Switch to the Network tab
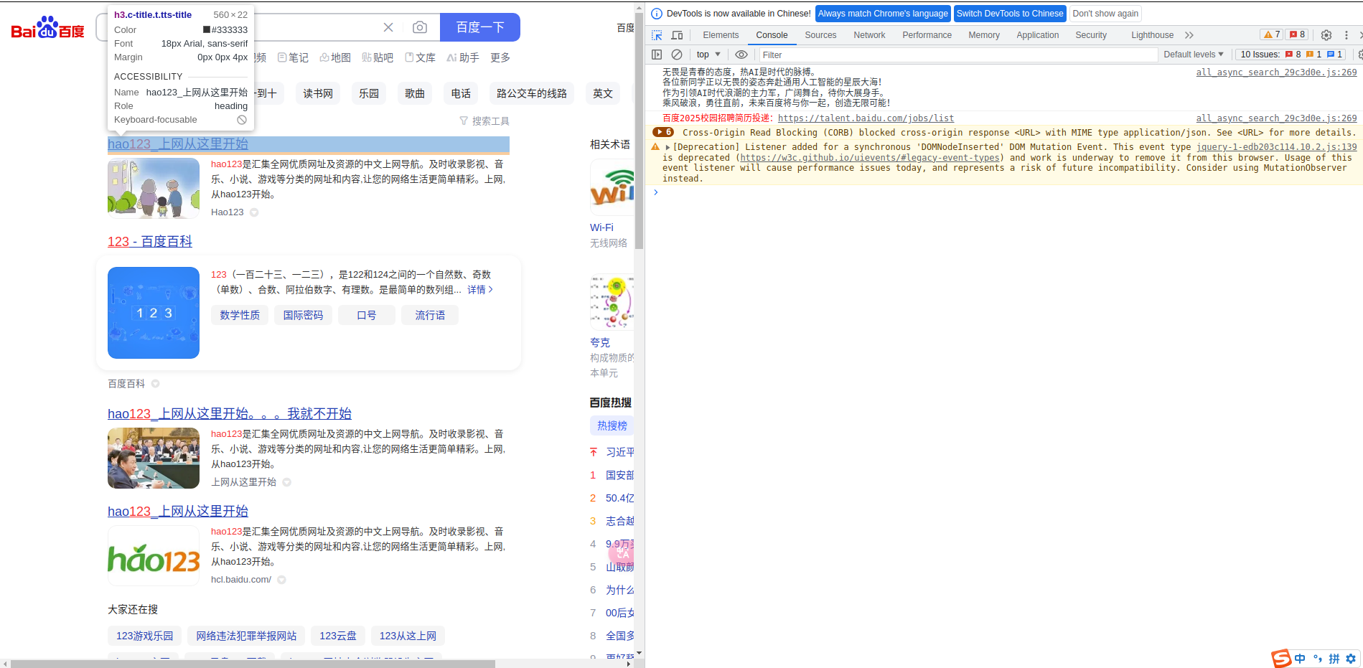1363x668 pixels. pyautogui.click(x=869, y=34)
